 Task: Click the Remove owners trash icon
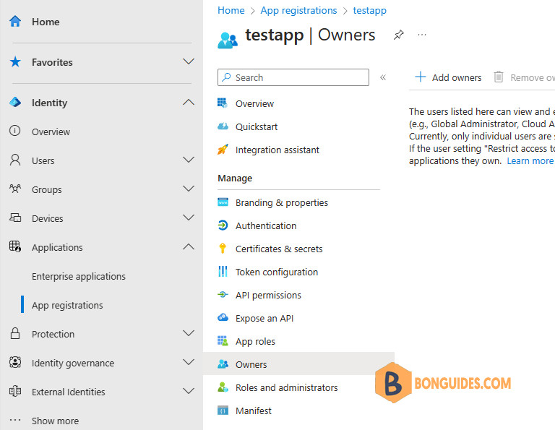[499, 77]
